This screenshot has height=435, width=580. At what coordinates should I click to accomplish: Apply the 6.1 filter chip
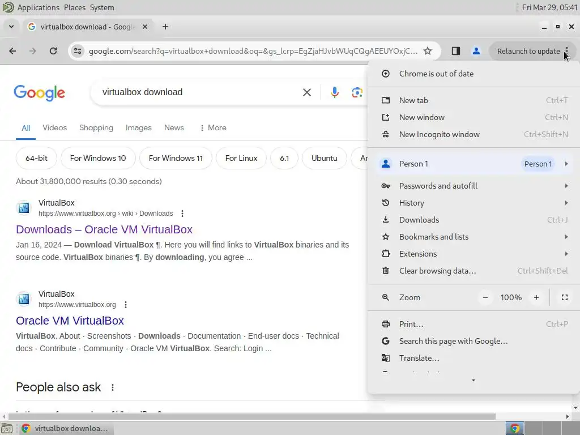(284, 158)
